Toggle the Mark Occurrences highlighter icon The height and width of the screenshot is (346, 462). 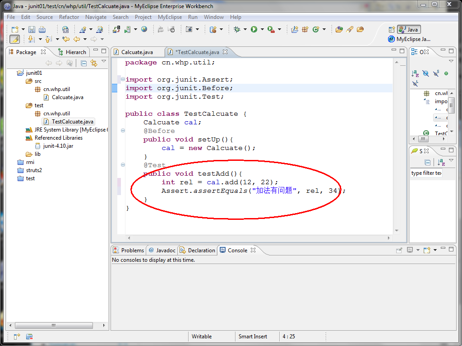pyautogui.click(x=14, y=39)
